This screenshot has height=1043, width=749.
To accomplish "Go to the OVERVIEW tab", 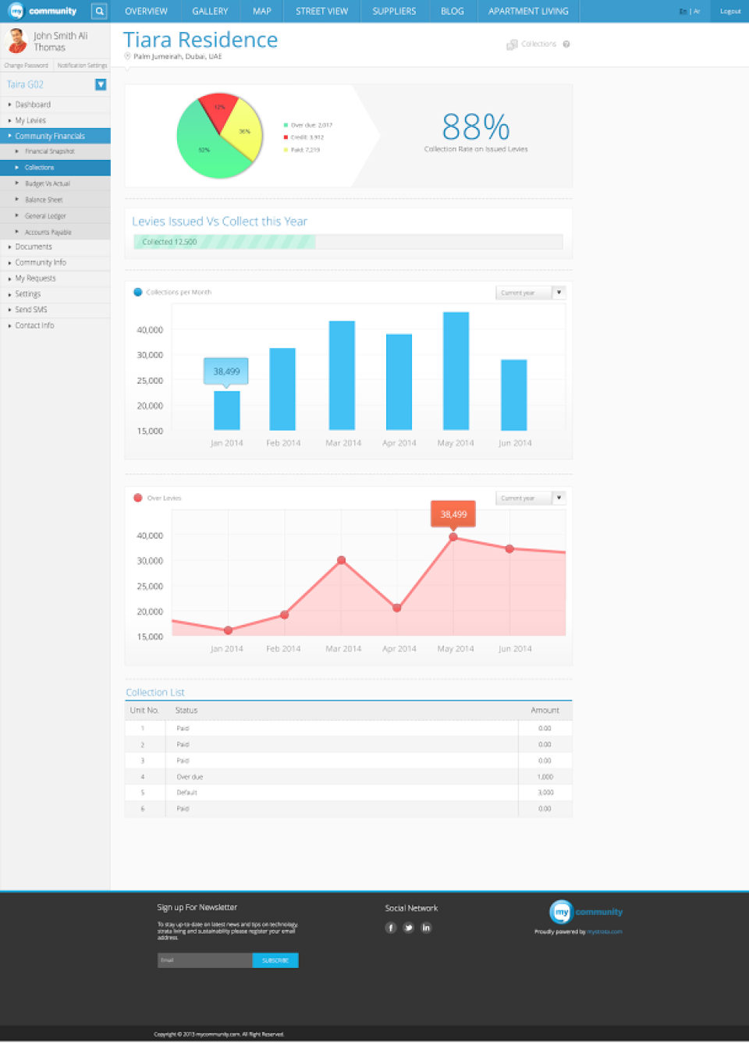I will (x=146, y=11).
